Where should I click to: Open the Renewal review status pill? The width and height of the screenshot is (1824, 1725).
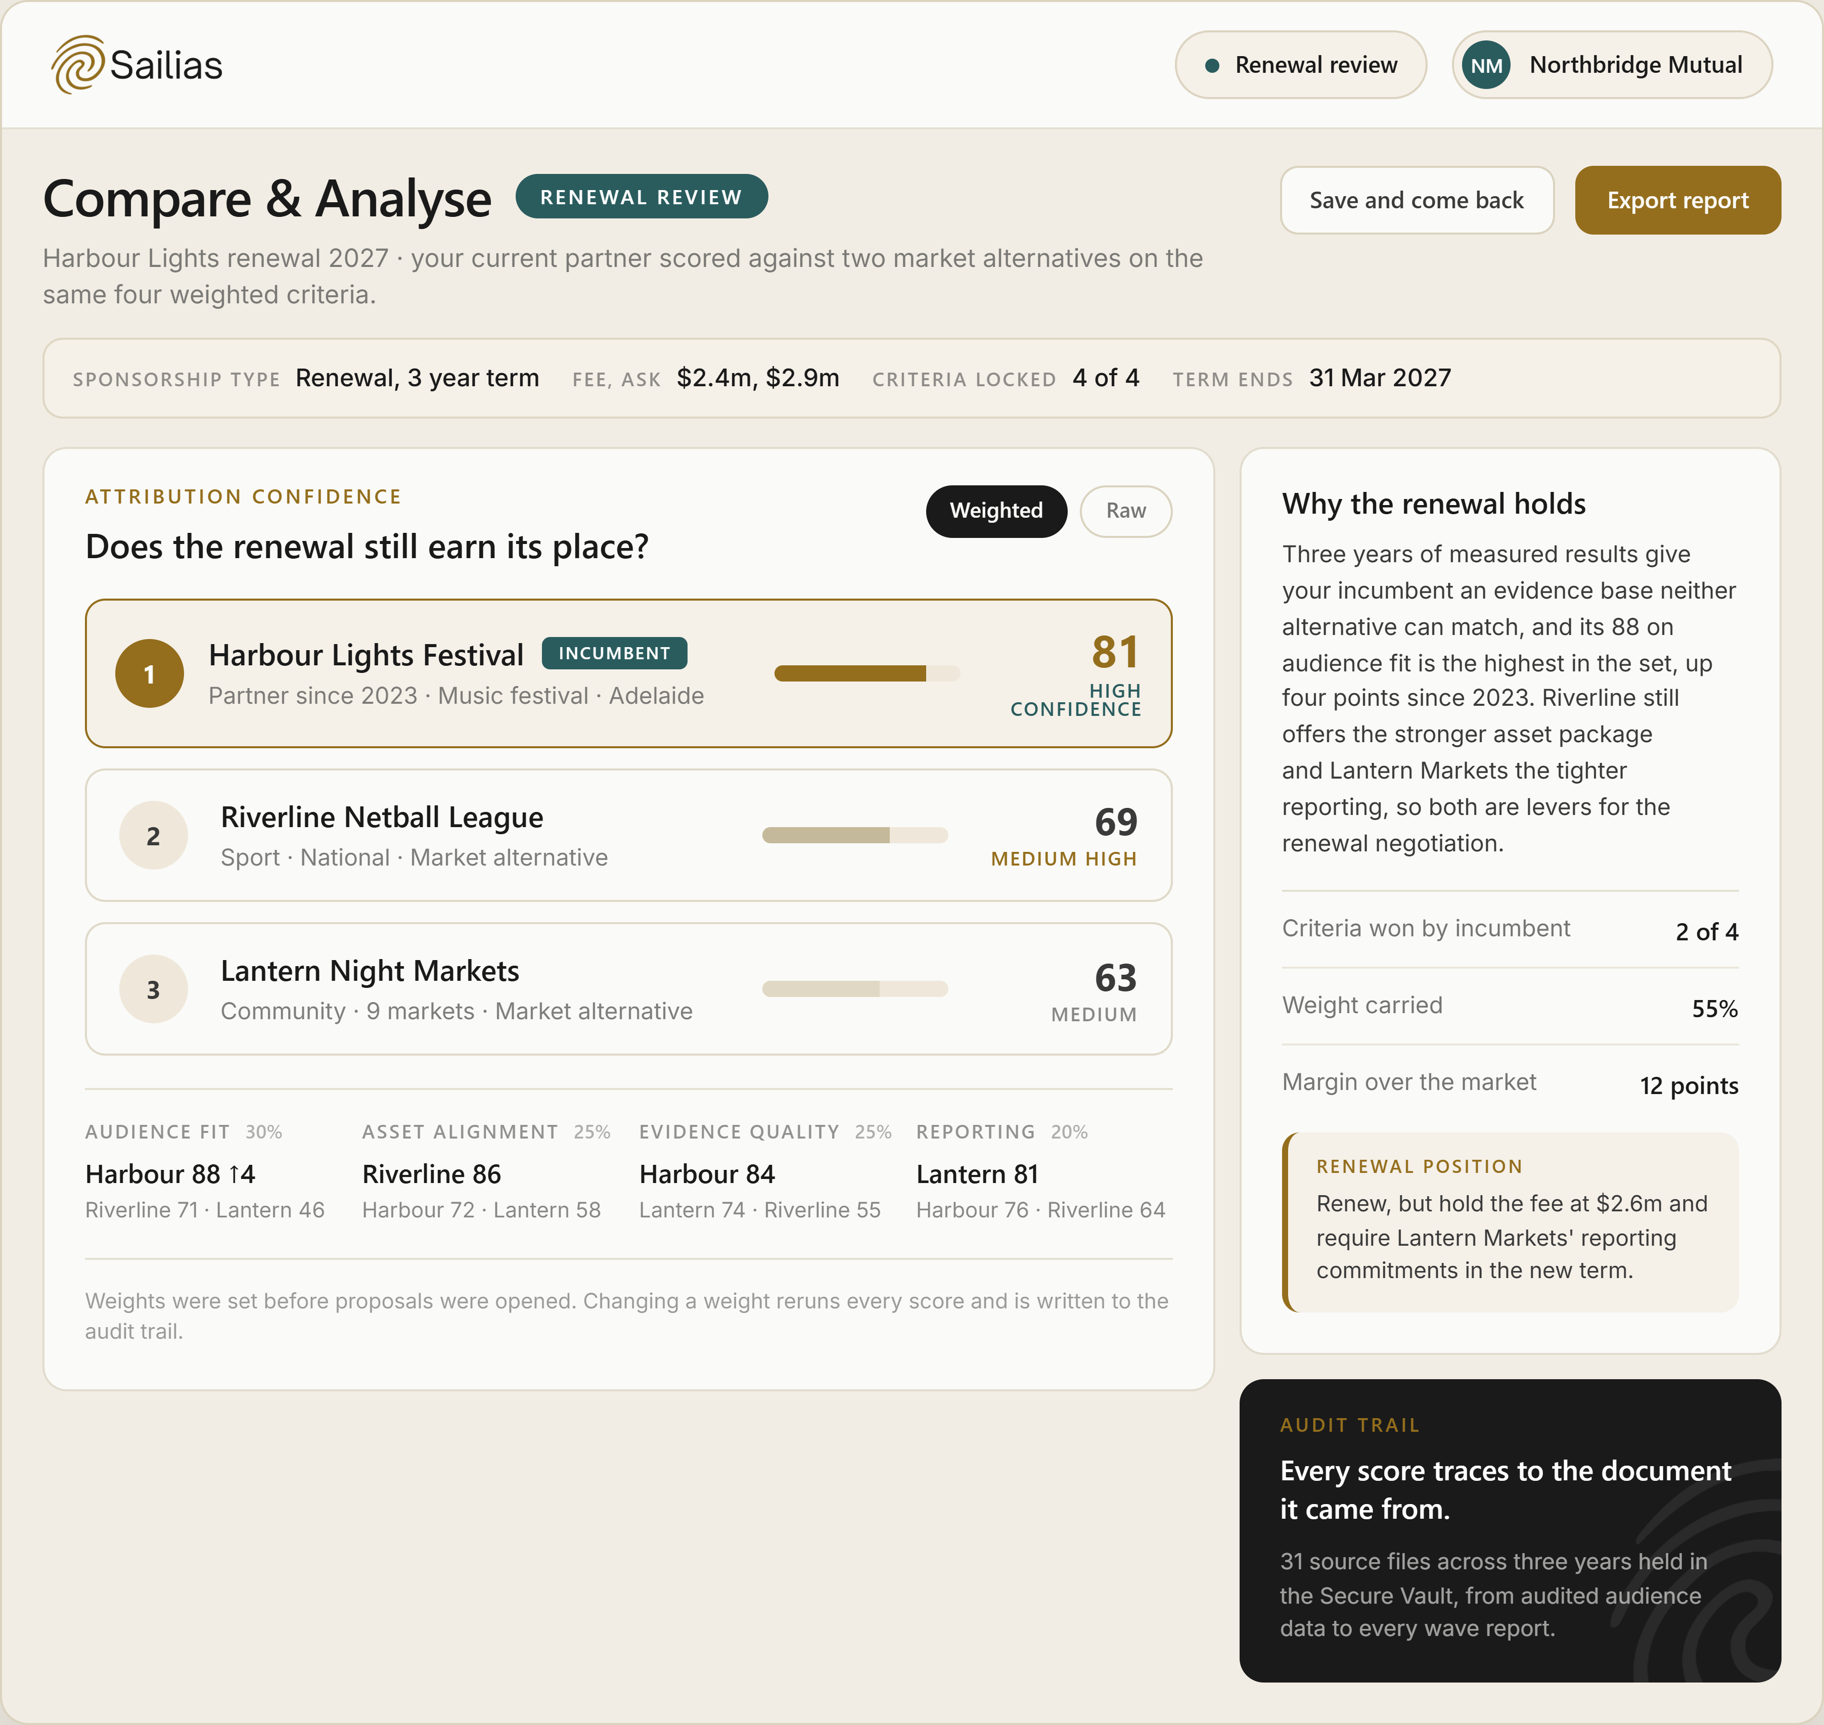1300,65
